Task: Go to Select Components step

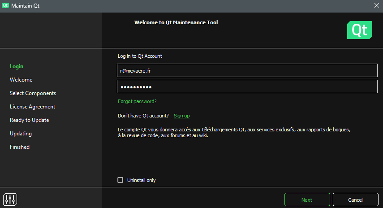Action: click(33, 93)
